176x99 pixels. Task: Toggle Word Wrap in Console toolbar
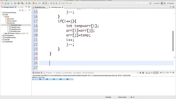point(152,73)
